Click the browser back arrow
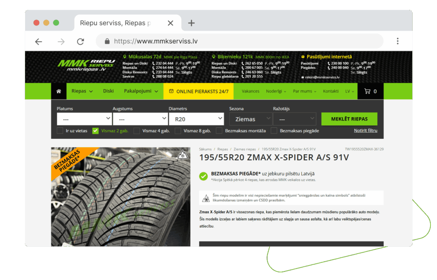437x280 pixels. point(39,41)
